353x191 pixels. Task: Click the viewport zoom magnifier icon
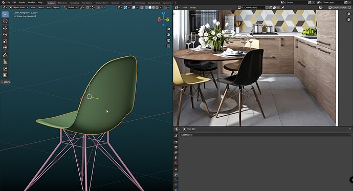click(x=168, y=29)
